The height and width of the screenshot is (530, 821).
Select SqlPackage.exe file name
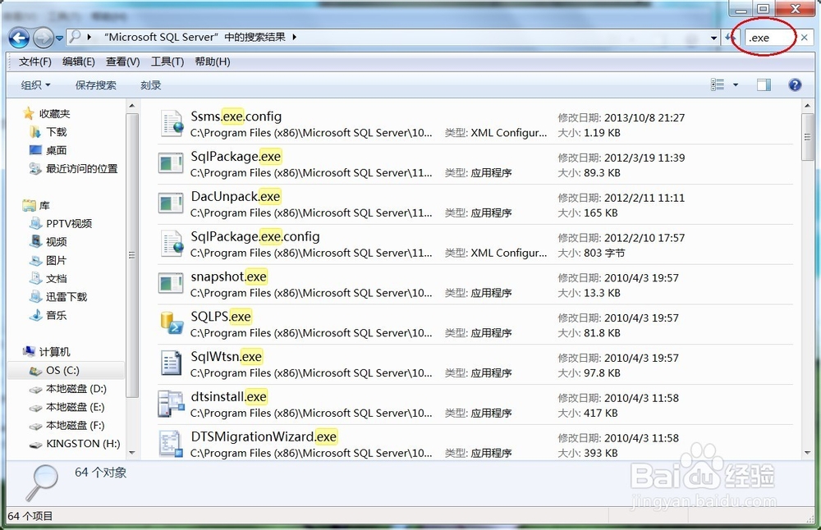[236, 157]
